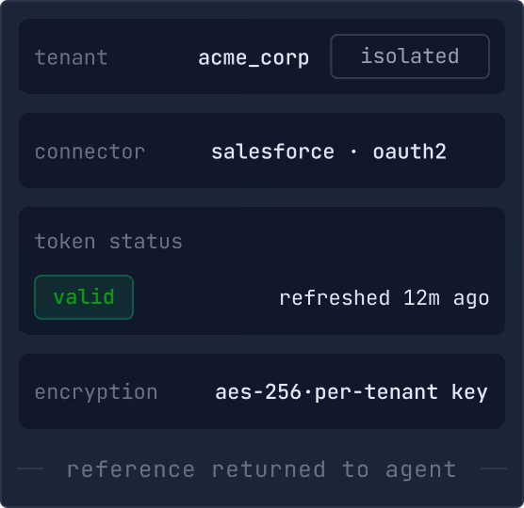The image size is (524, 508).
Task: Click the oauth2 auth type text
Action: 409,151
